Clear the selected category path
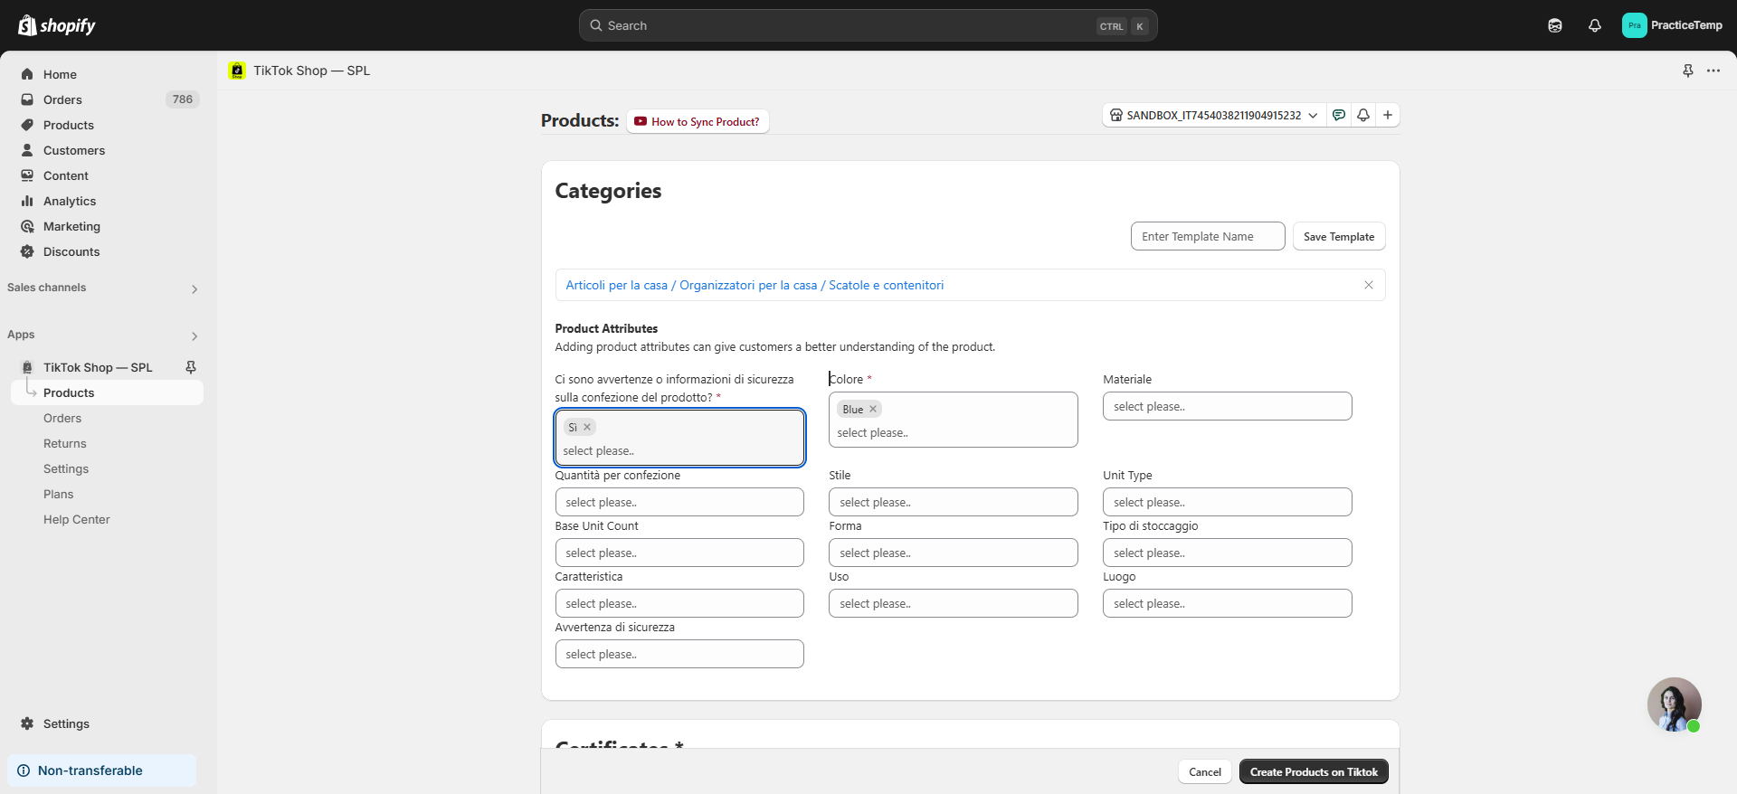 click(x=1368, y=285)
